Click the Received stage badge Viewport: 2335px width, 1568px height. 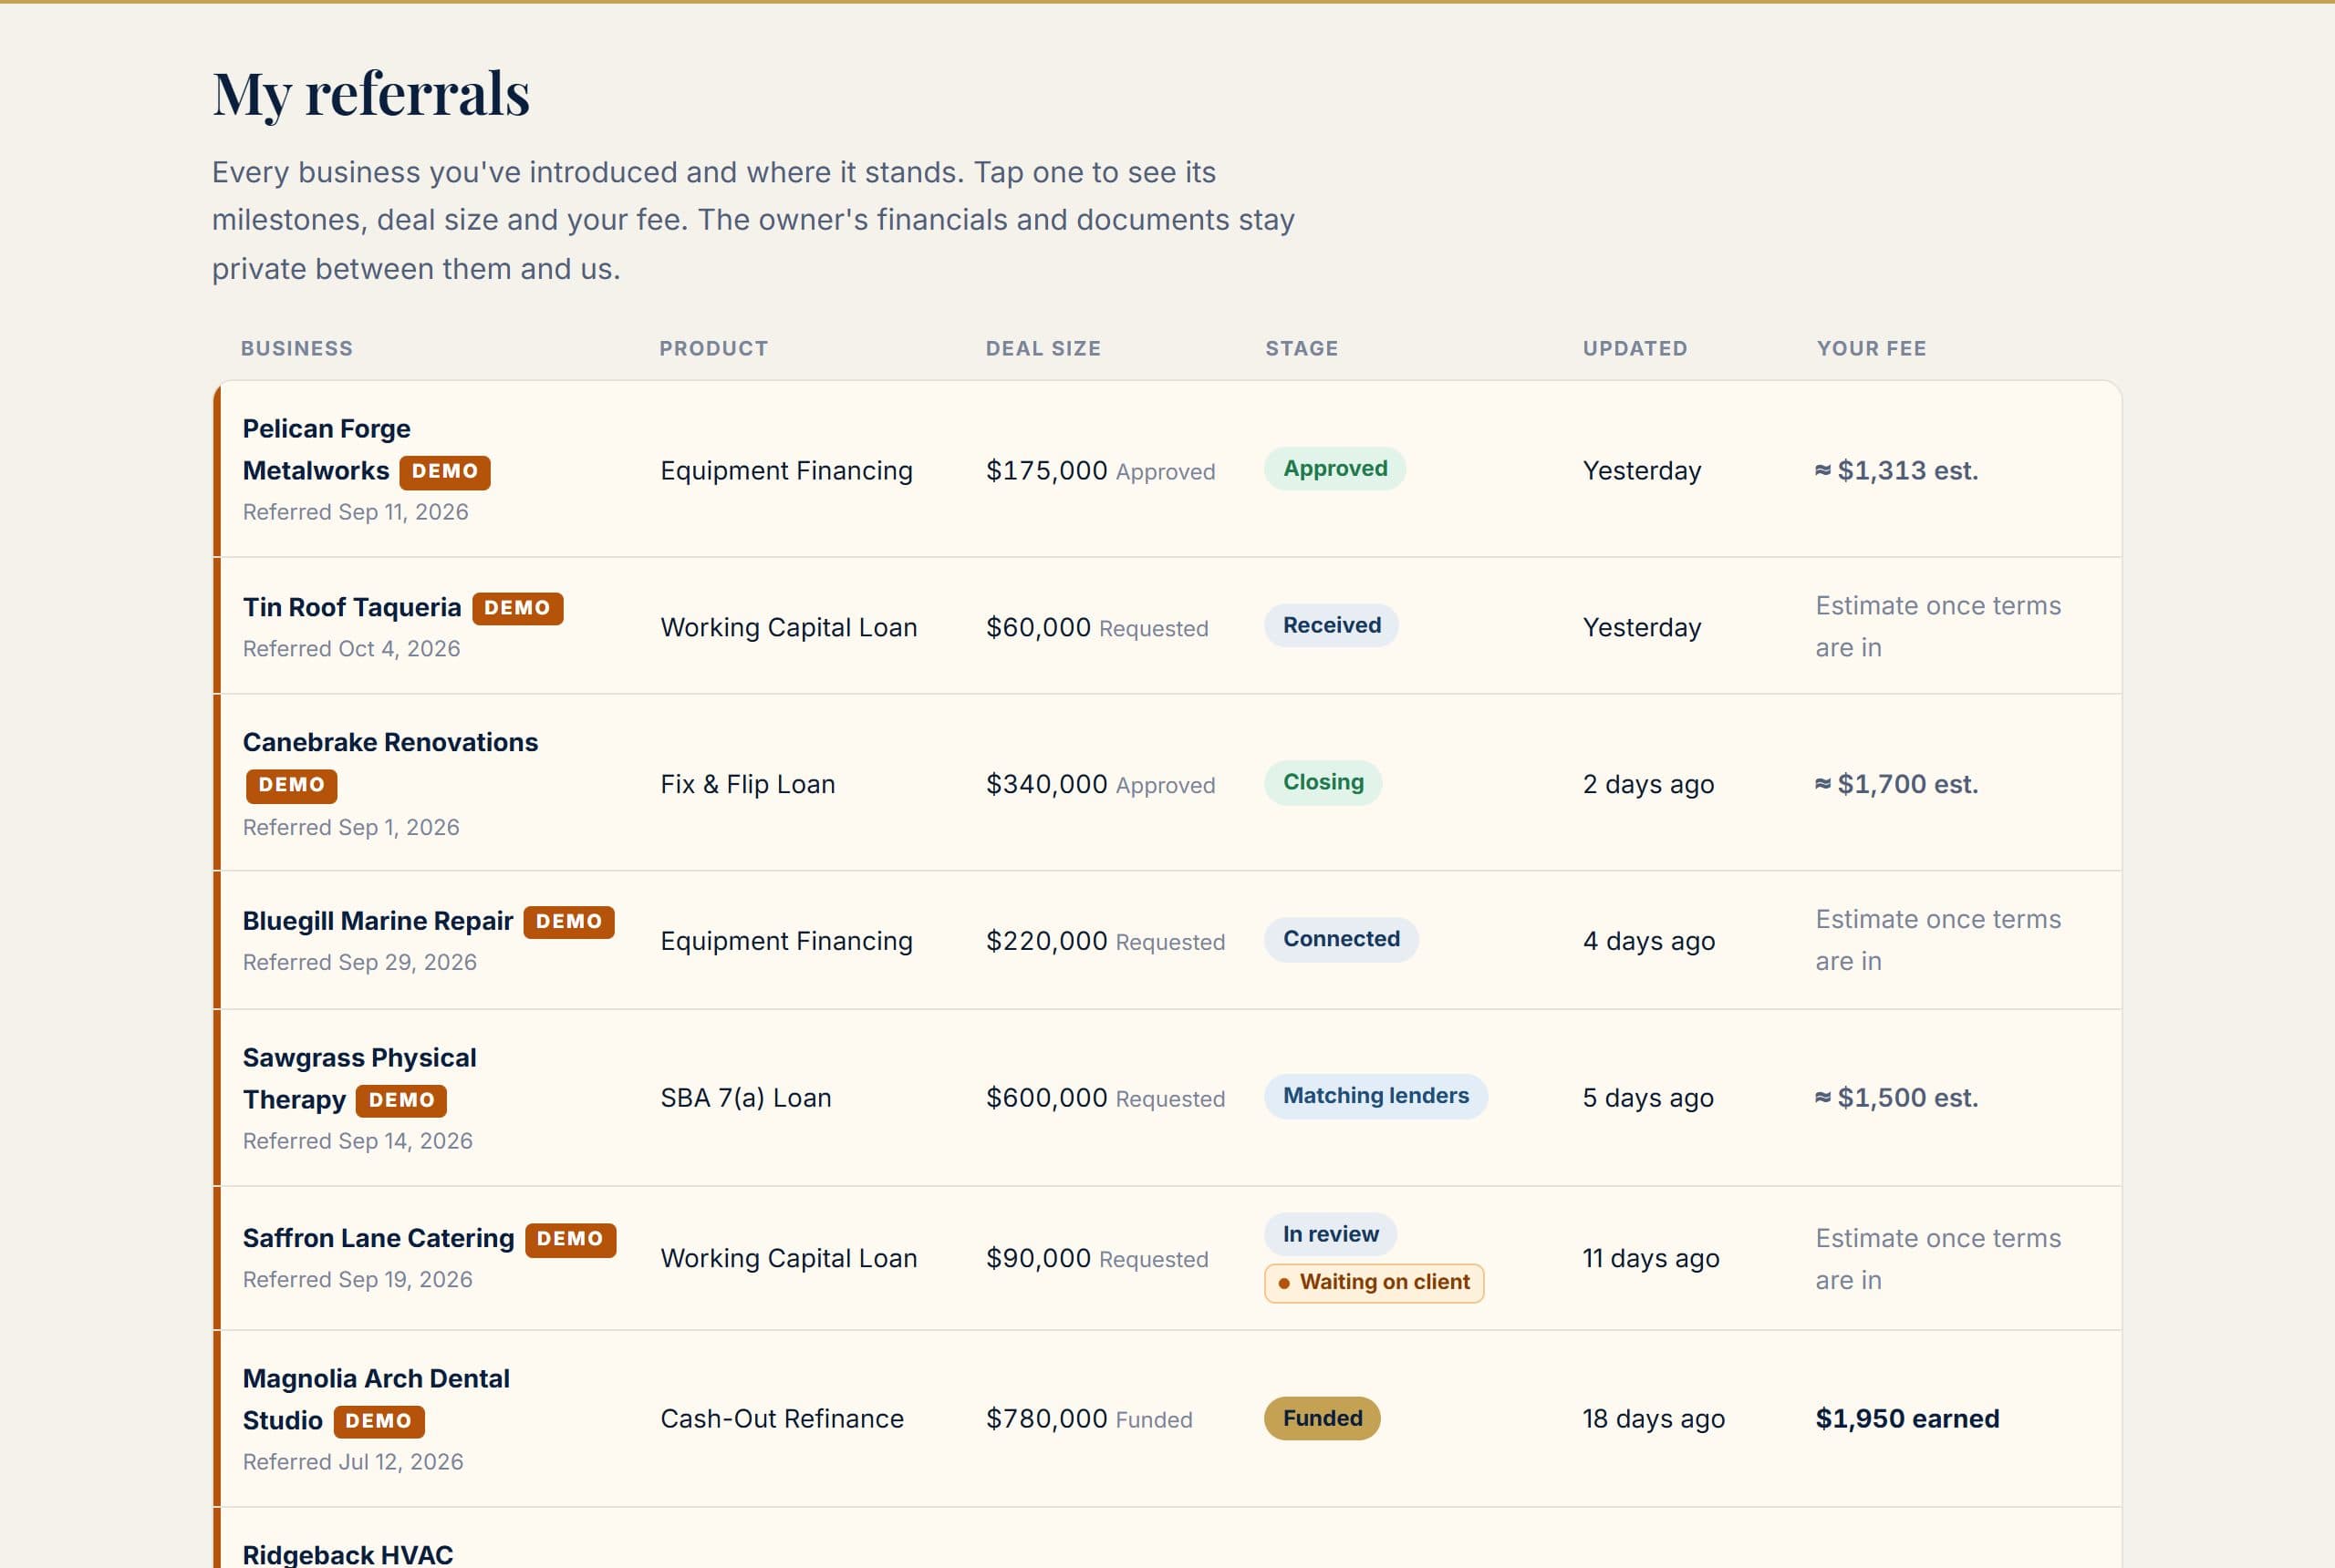1332,626
